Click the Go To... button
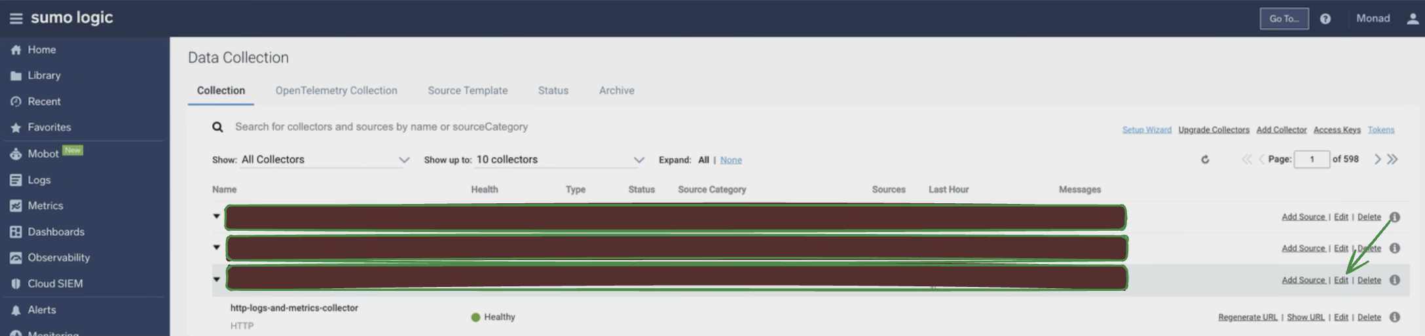The image size is (1425, 336). [1284, 19]
